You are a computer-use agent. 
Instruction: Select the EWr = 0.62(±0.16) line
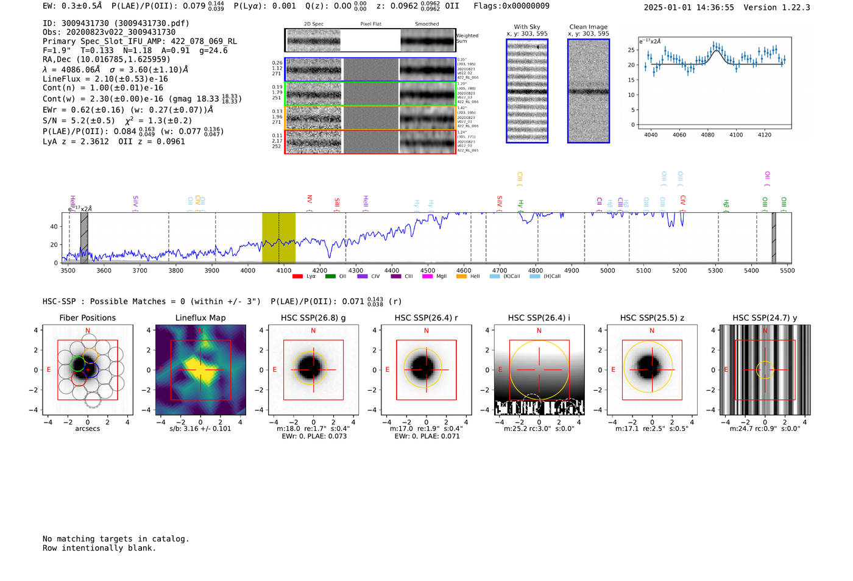(x=128, y=110)
